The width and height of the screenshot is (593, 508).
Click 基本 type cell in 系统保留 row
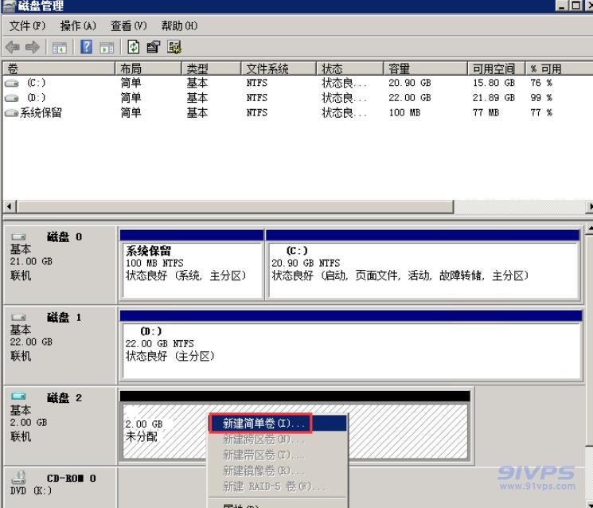[x=197, y=113]
